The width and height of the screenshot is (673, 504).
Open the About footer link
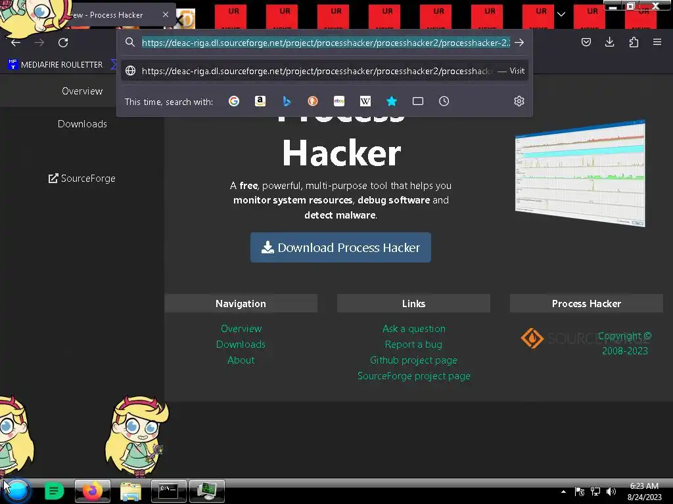pos(241,360)
